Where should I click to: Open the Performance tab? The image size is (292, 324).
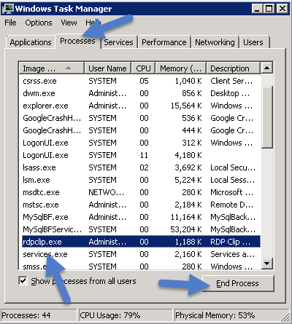coord(164,42)
